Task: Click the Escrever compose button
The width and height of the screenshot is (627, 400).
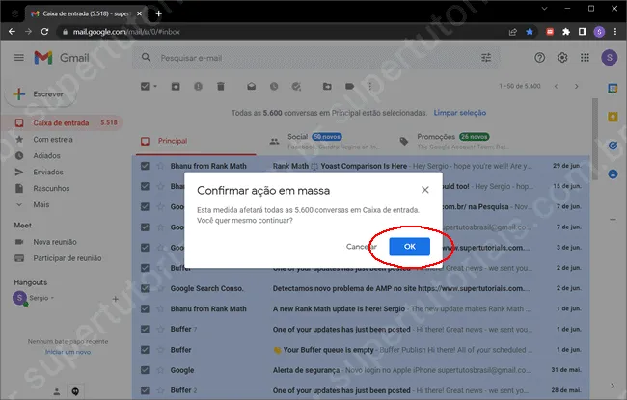Action: [x=40, y=94]
